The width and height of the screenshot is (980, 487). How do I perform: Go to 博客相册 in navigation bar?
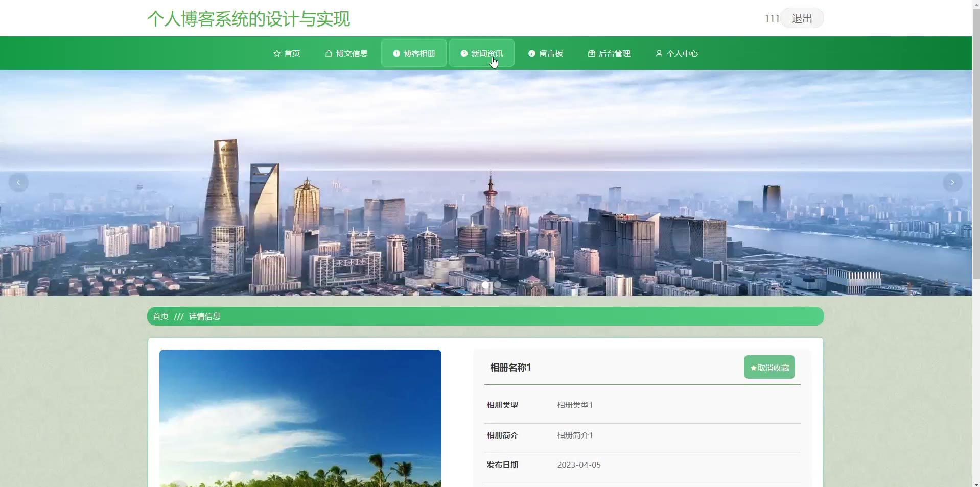(x=414, y=53)
